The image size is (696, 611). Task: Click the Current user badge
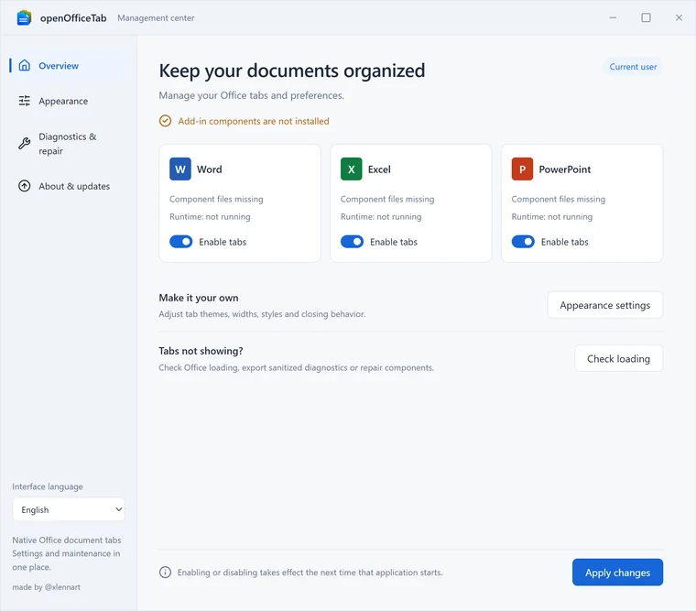coord(633,67)
